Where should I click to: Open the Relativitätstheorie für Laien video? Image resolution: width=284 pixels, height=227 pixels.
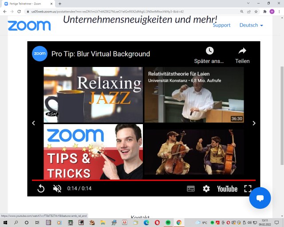[x=194, y=95]
